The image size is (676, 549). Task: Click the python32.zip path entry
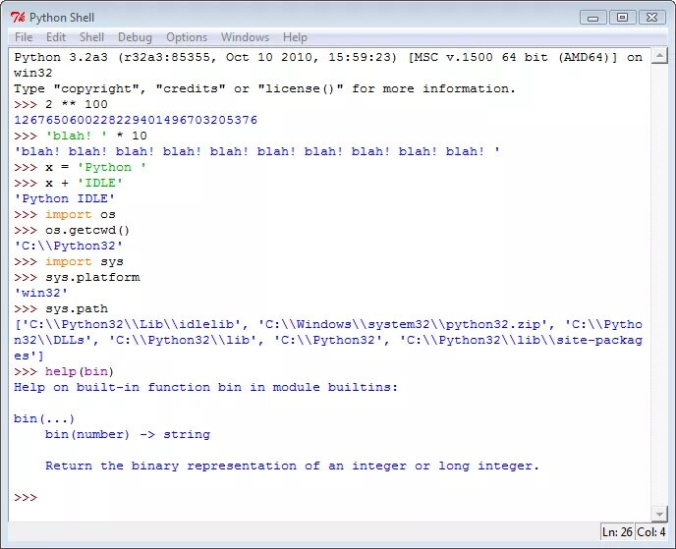coord(406,324)
